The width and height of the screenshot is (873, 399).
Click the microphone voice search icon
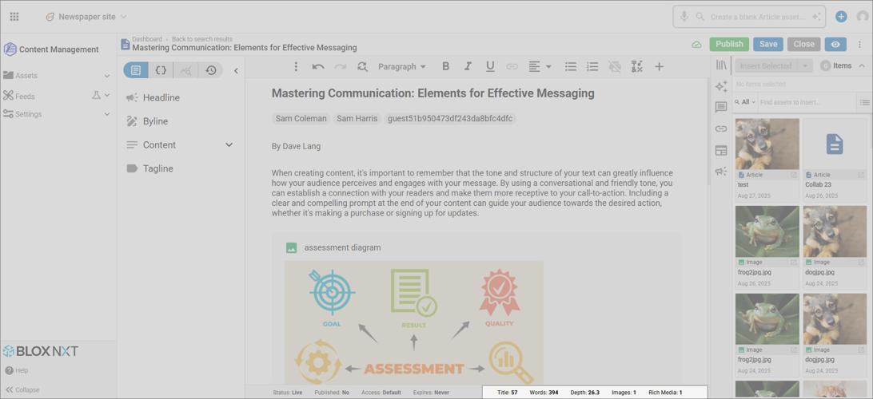point(684,17)
